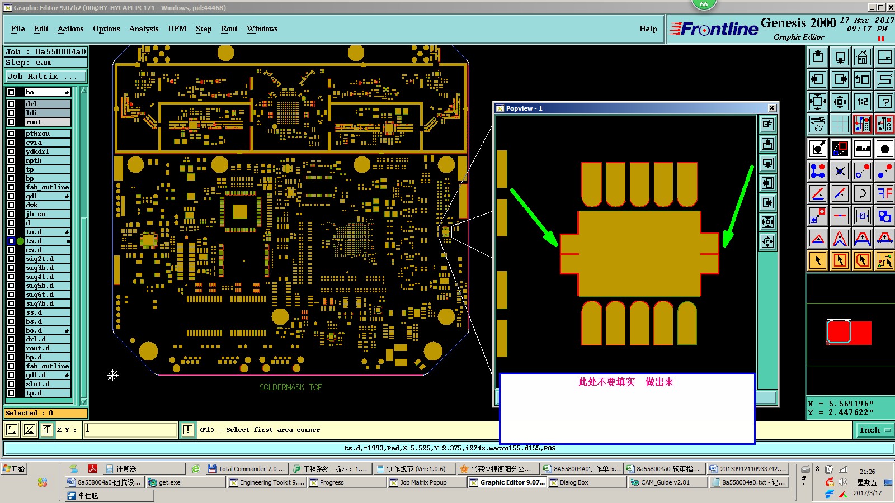Image resolution: width=895 pixels, height=503 pixels.
Task: Choose the single arrow select tool
Action: pyautogui.click(x=818, y=260)
